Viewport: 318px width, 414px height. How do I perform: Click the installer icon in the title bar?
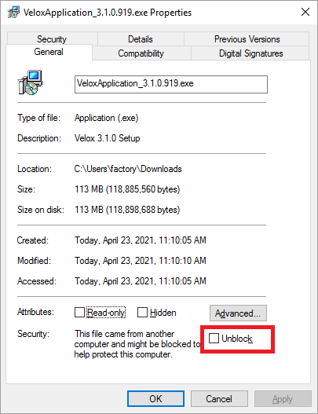coord(13,12)
